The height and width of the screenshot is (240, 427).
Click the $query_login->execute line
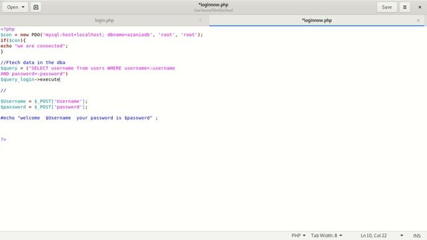[30, 79]
